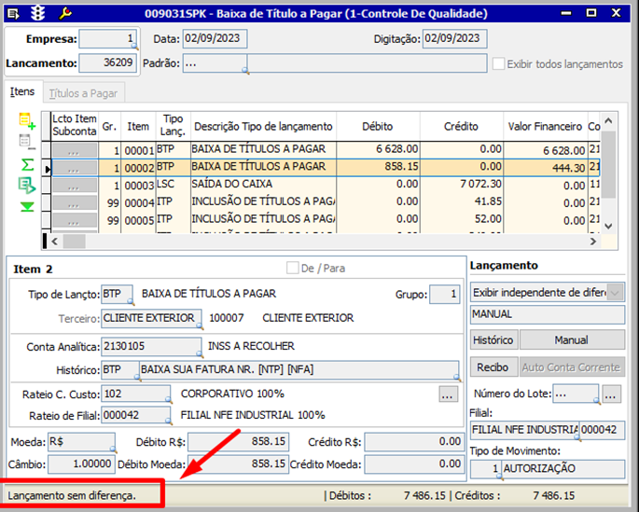Viewport: 639px width, 512px height.
Task: Click the remove item icon with minus
Action: point(26,143)
